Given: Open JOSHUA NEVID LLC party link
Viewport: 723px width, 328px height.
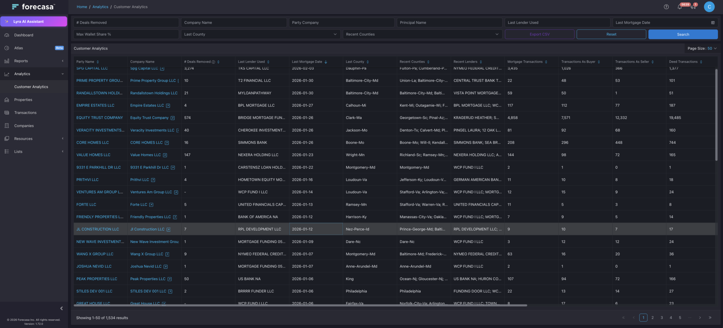Looking at the screenshot, I should click(94, 267).
